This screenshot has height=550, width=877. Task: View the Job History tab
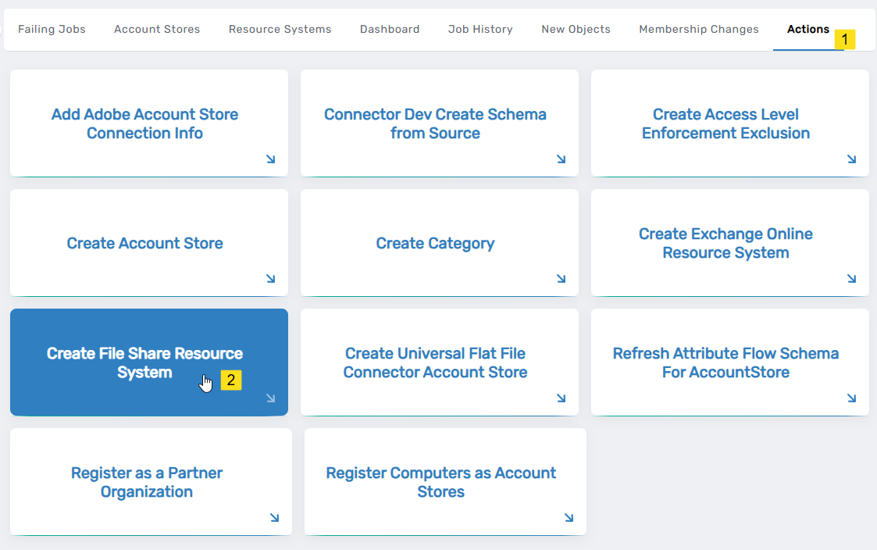[480, 29]
